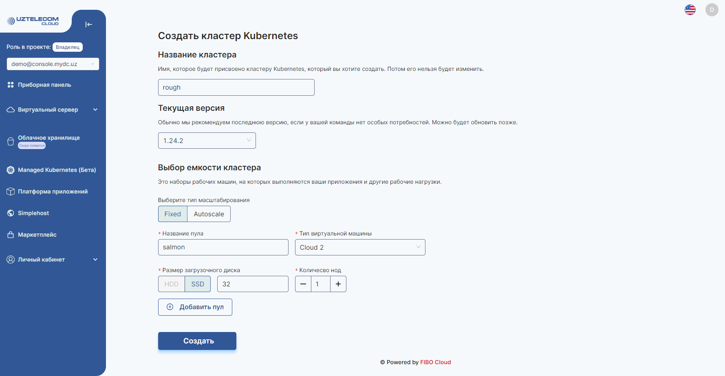
Task: Click the Simplehost globe icon
Action: pos(11,213)
